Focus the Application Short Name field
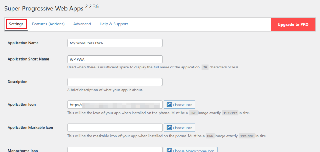 [115, 59]
